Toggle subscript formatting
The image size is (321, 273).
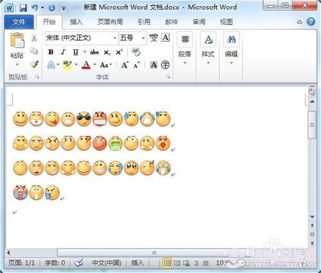click(107, 53)
